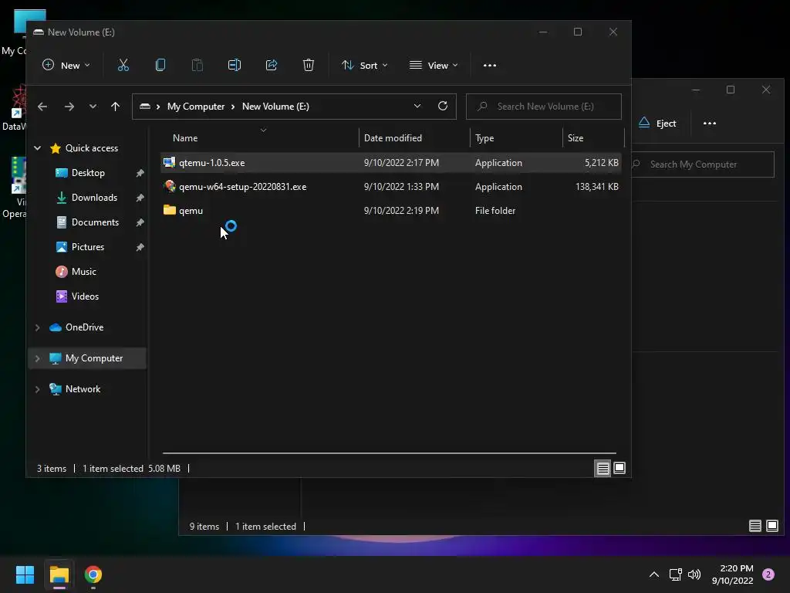Click the 9/10/2022 2:19 PM date cell
Screen dimensions: 790x593
pyautogui.click(x=401, y=211)
